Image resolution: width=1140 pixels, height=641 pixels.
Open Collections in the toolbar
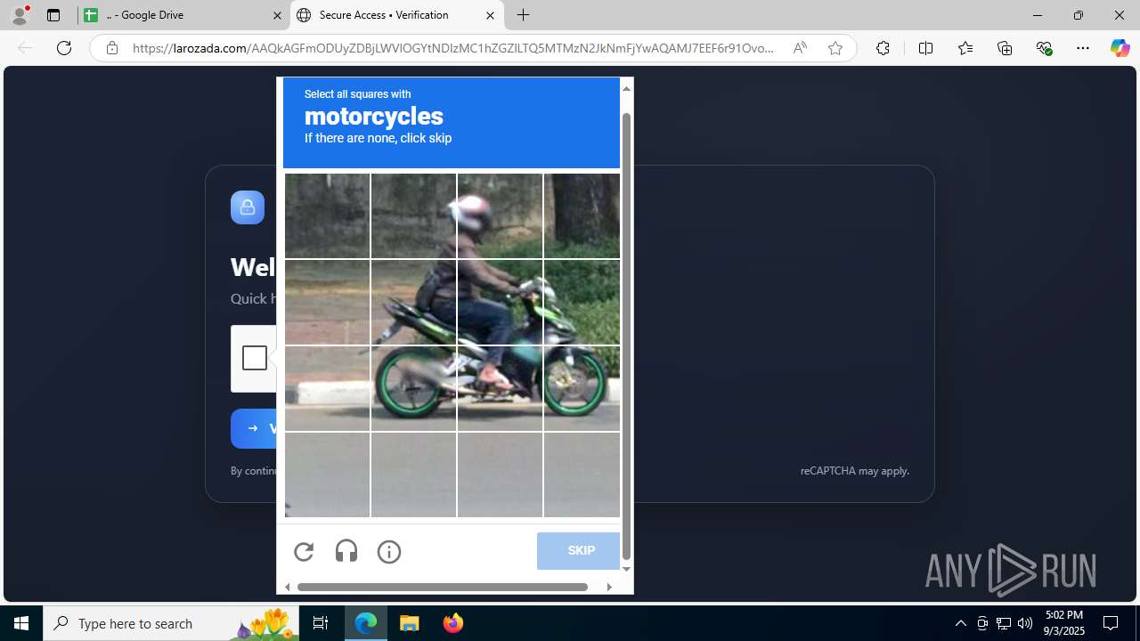point(1005,48)
